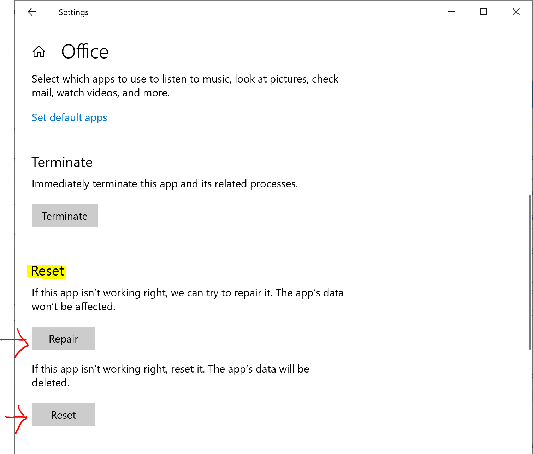Close the Settings window
The image size is (533, 454).
click(x=516, y=12)
